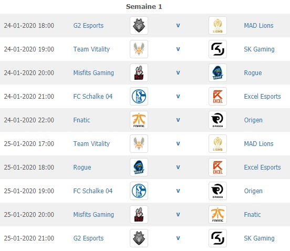The width and height of the screenshot is (290, 251).
Task: Click the Rogue logo in the 25-01 18:00 match
Action: (139, 168)
